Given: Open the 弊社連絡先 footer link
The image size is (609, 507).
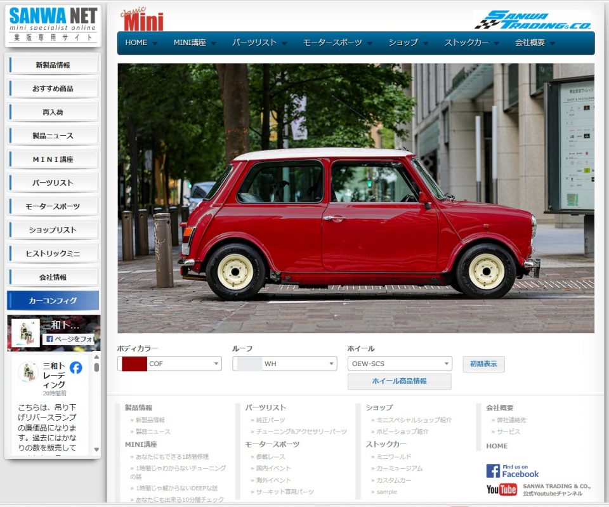Looking at the screenshot, I should (511, 420).
